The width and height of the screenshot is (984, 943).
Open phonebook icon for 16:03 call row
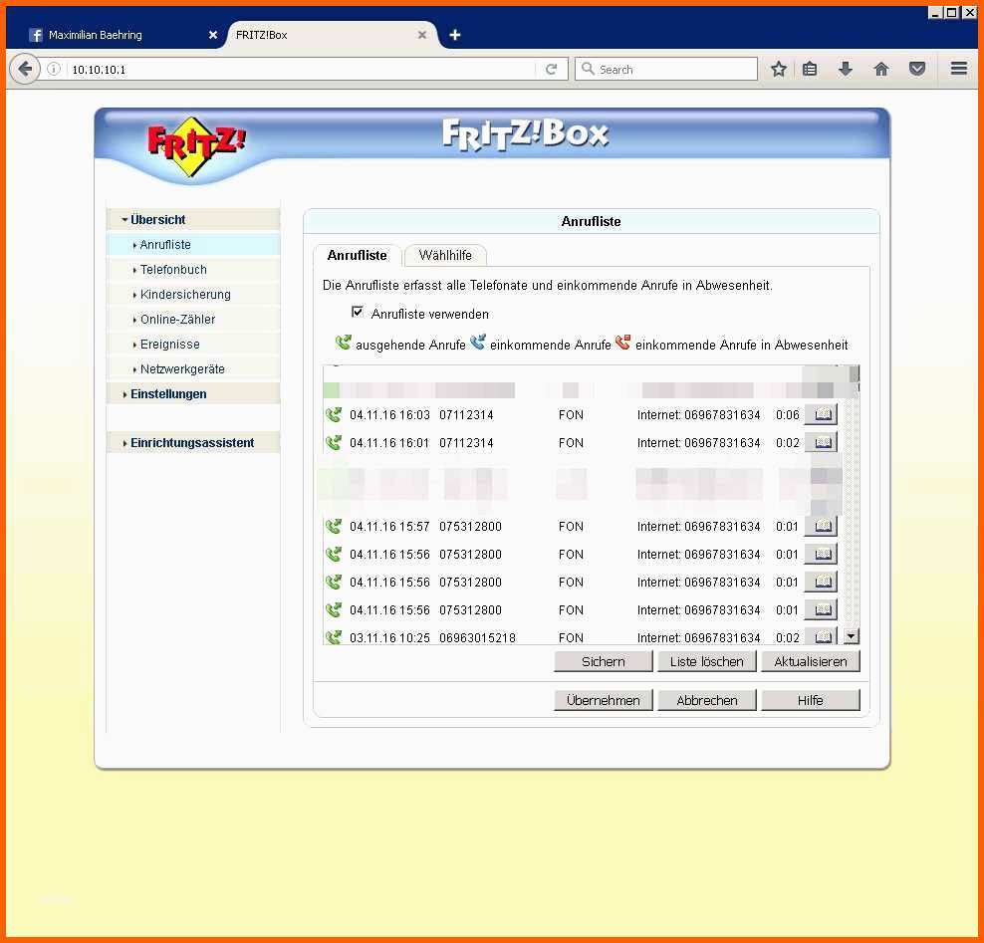tap(821, 414)
